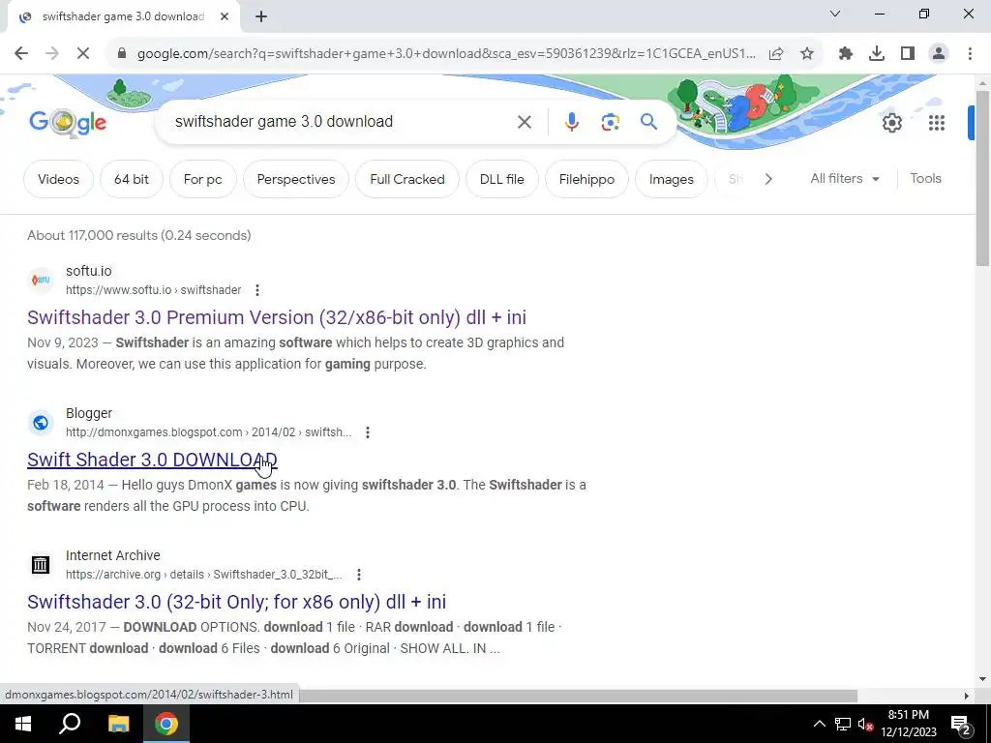Image resolution: width=991 pixels, height=743 pixels.
Task: Open Chrome three-dot menu
Action: click(970, 54)
